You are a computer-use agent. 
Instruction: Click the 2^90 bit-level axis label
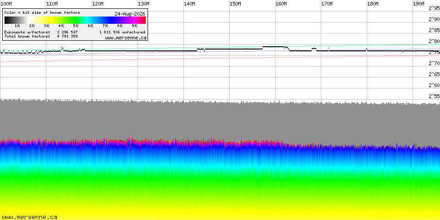tap(434, 19)
